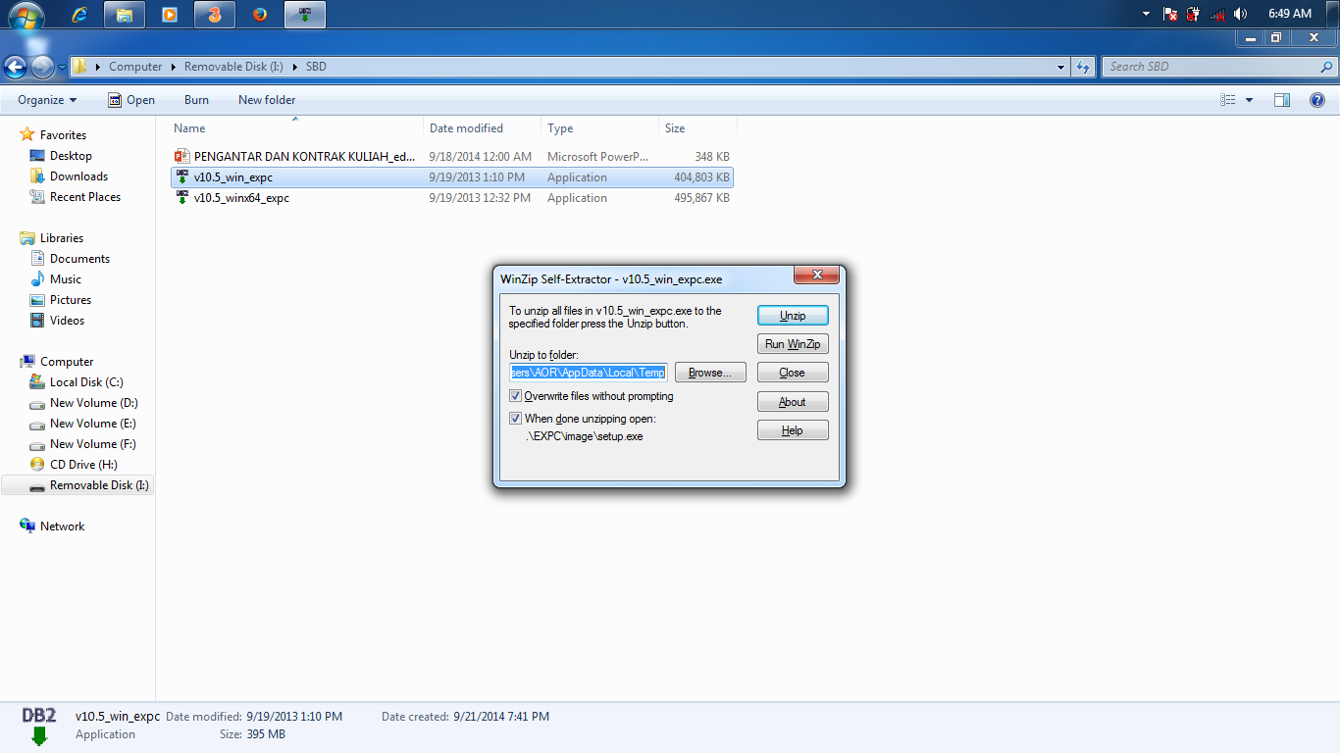Image resolution: width=1340 pixels, height=753 pixels.
Task: Click the Unzip button
Action: pyautogui.click(x=793, y=316)
